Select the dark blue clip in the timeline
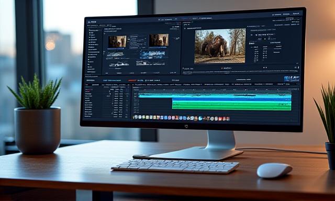 pyautogui.click(x=231, y=99)
